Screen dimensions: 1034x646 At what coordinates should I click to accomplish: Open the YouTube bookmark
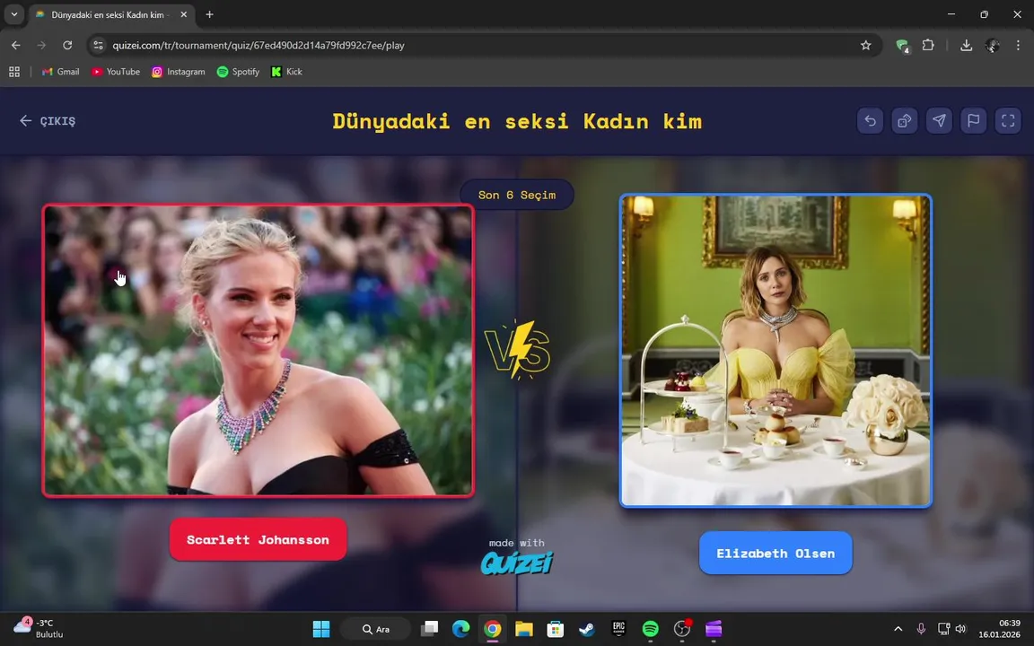point(116,72)
